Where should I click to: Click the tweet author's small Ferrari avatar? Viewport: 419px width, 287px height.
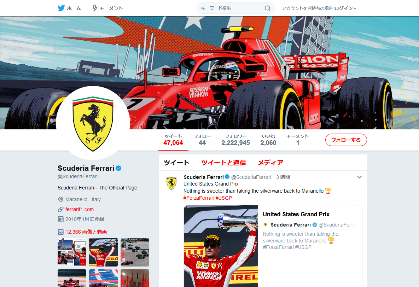[x=171, y=183]
